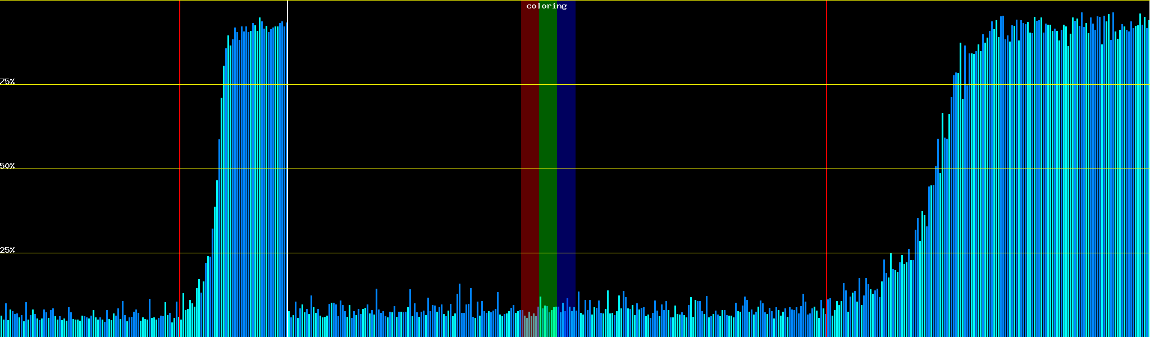Click the "coloring" label at the top
1150x337 pixels.
(x=546, y=6)
